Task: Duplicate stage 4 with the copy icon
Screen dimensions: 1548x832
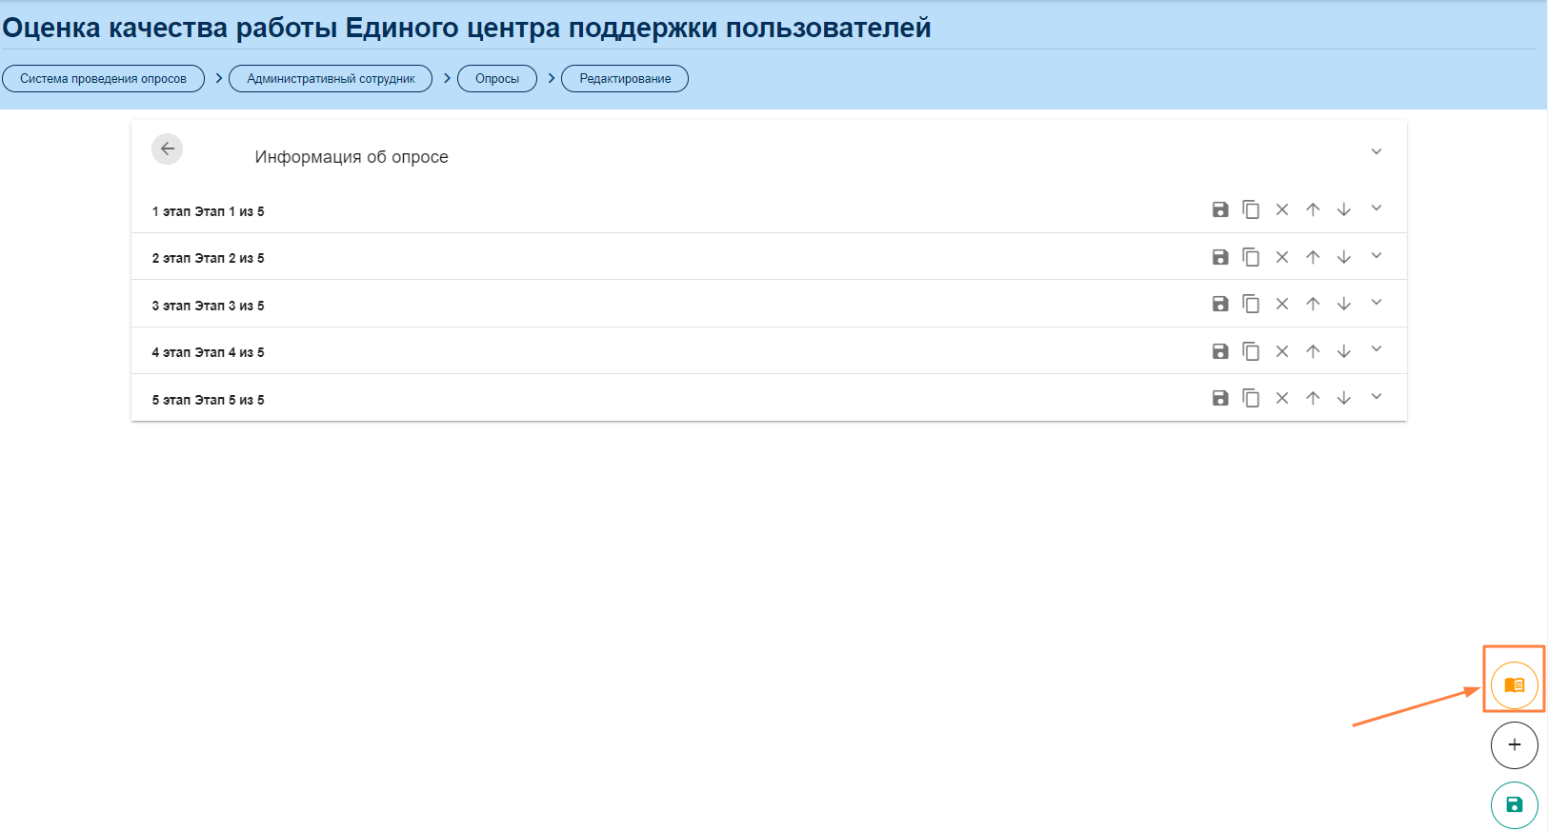Action: point(1251,351)
